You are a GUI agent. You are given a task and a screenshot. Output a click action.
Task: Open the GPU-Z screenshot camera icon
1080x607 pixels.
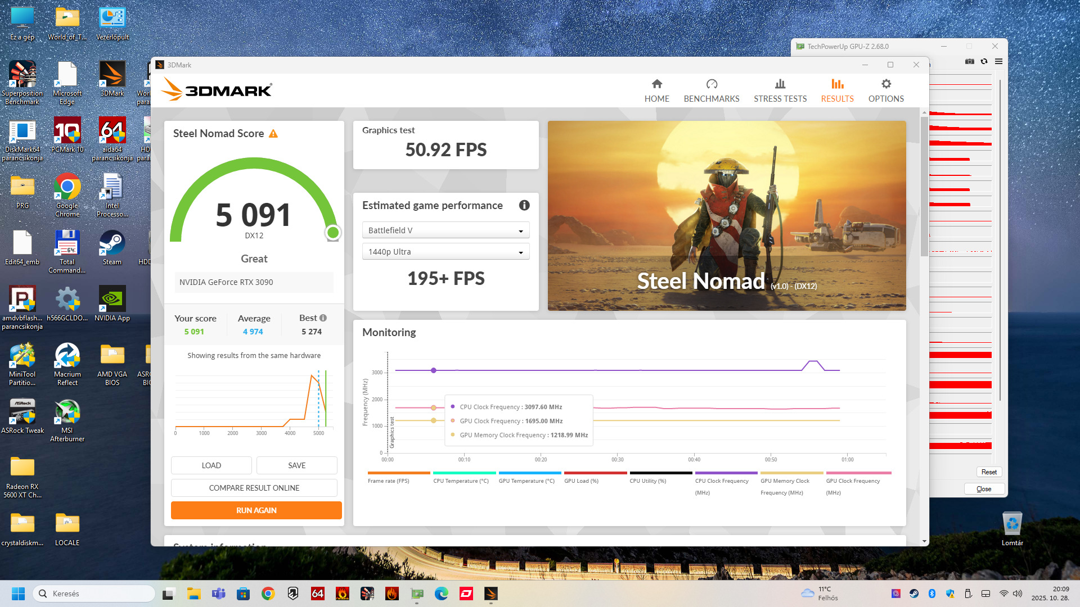[x=970, y=61]
